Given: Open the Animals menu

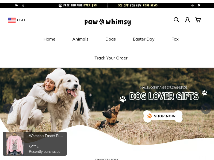Looking at the screenshot, I should [81, 39].
